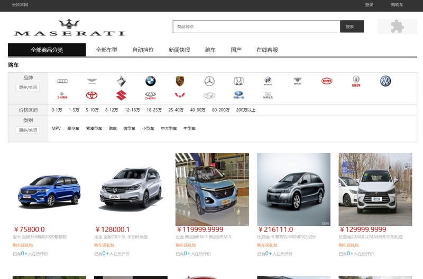The width and height of the screenshot is (423, 279).
Task: Filter by the Hyundai logo
Action: (209, 95)
